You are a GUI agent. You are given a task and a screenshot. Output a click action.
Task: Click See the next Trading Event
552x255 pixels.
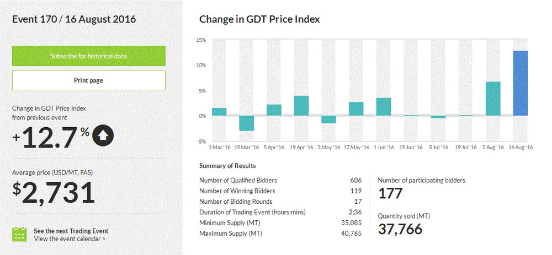coord(71,231)
